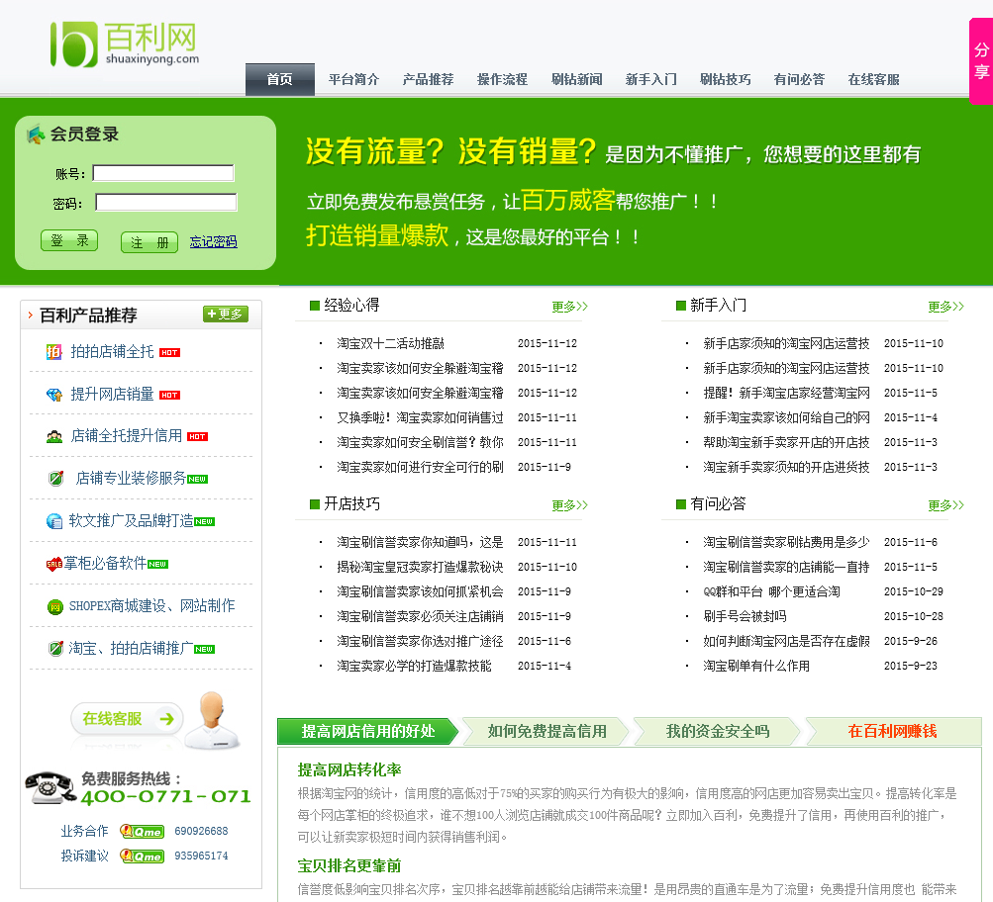Open 刷钻新闻 navigation item
Viewport: 993px width, 902px height.
pyautogui.click(x=577, y=80)
